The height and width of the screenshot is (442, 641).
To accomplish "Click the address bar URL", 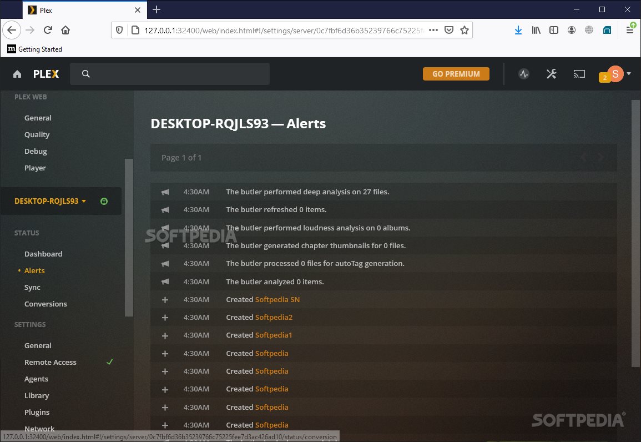I will tap(284, 30).
